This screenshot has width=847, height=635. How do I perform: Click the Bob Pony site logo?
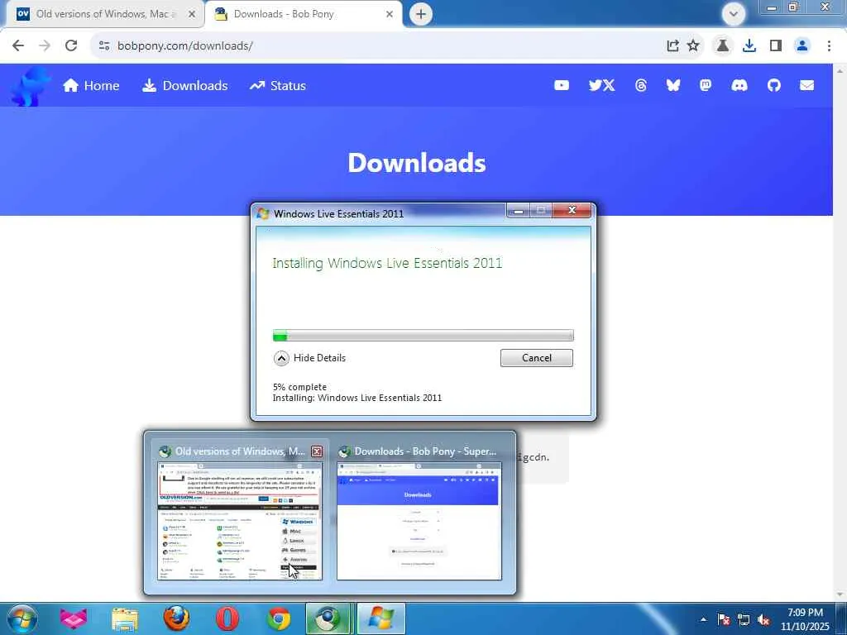[30, 86]
